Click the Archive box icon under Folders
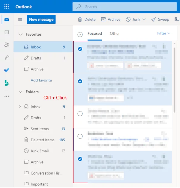Viewport: 180px width, 188px height. coord(26,162)
